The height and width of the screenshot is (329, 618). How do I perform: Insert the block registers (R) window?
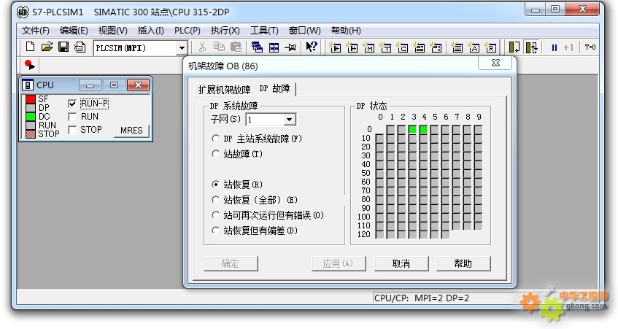(491, 47)
